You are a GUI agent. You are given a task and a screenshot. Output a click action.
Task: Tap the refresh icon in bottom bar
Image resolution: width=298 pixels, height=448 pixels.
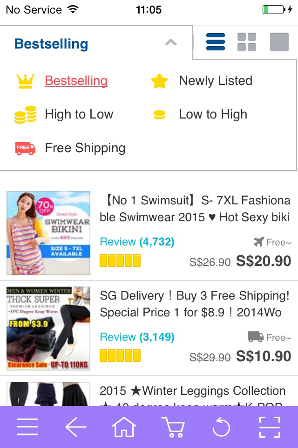[222, 427]
